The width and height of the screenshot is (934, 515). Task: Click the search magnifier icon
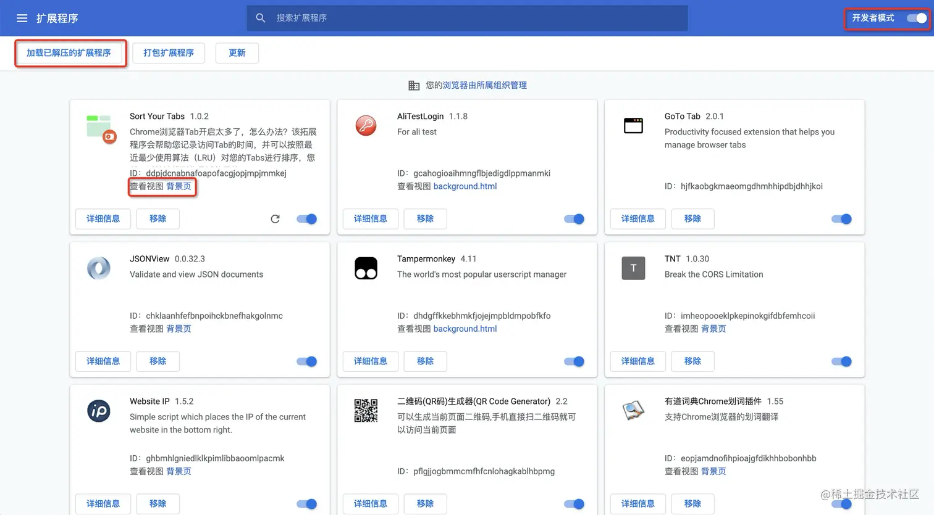point(261,18)
